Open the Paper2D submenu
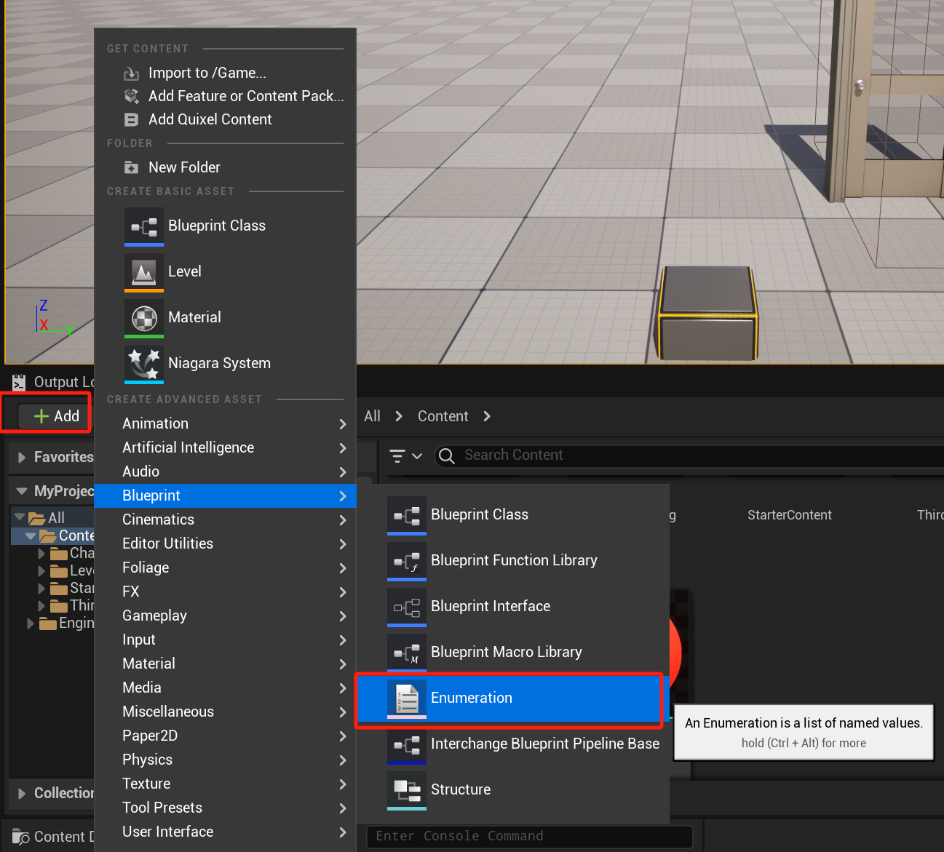 pos(226,736)
